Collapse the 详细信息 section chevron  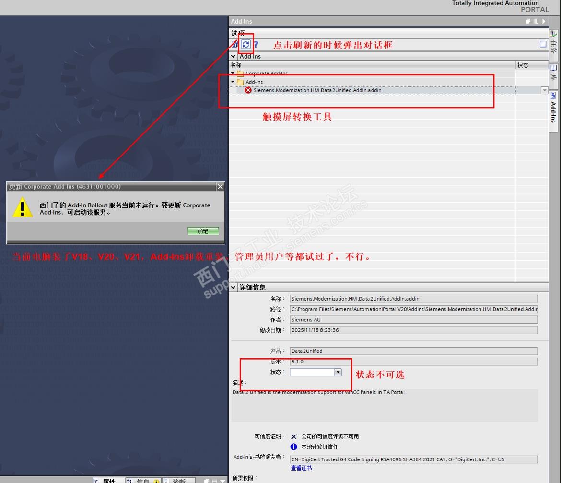234,288
